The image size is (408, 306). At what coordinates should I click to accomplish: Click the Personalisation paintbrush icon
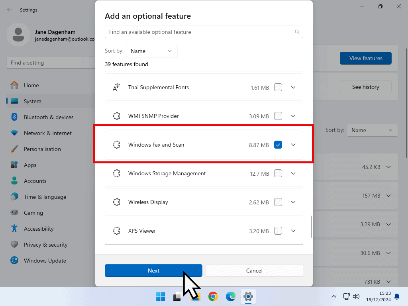point(14,149)
